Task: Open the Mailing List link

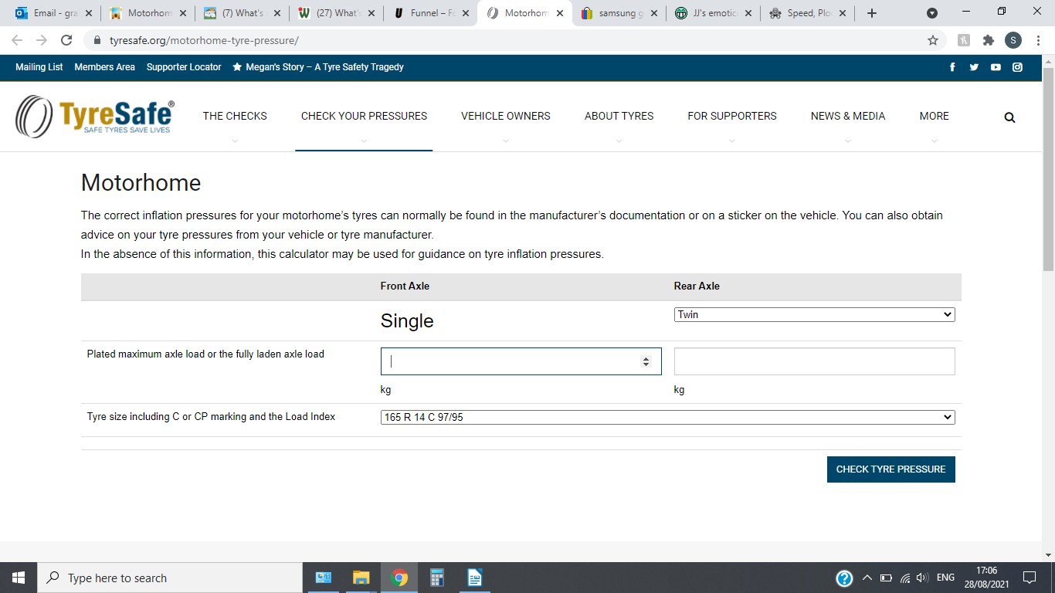Action: tap(39, 67)
